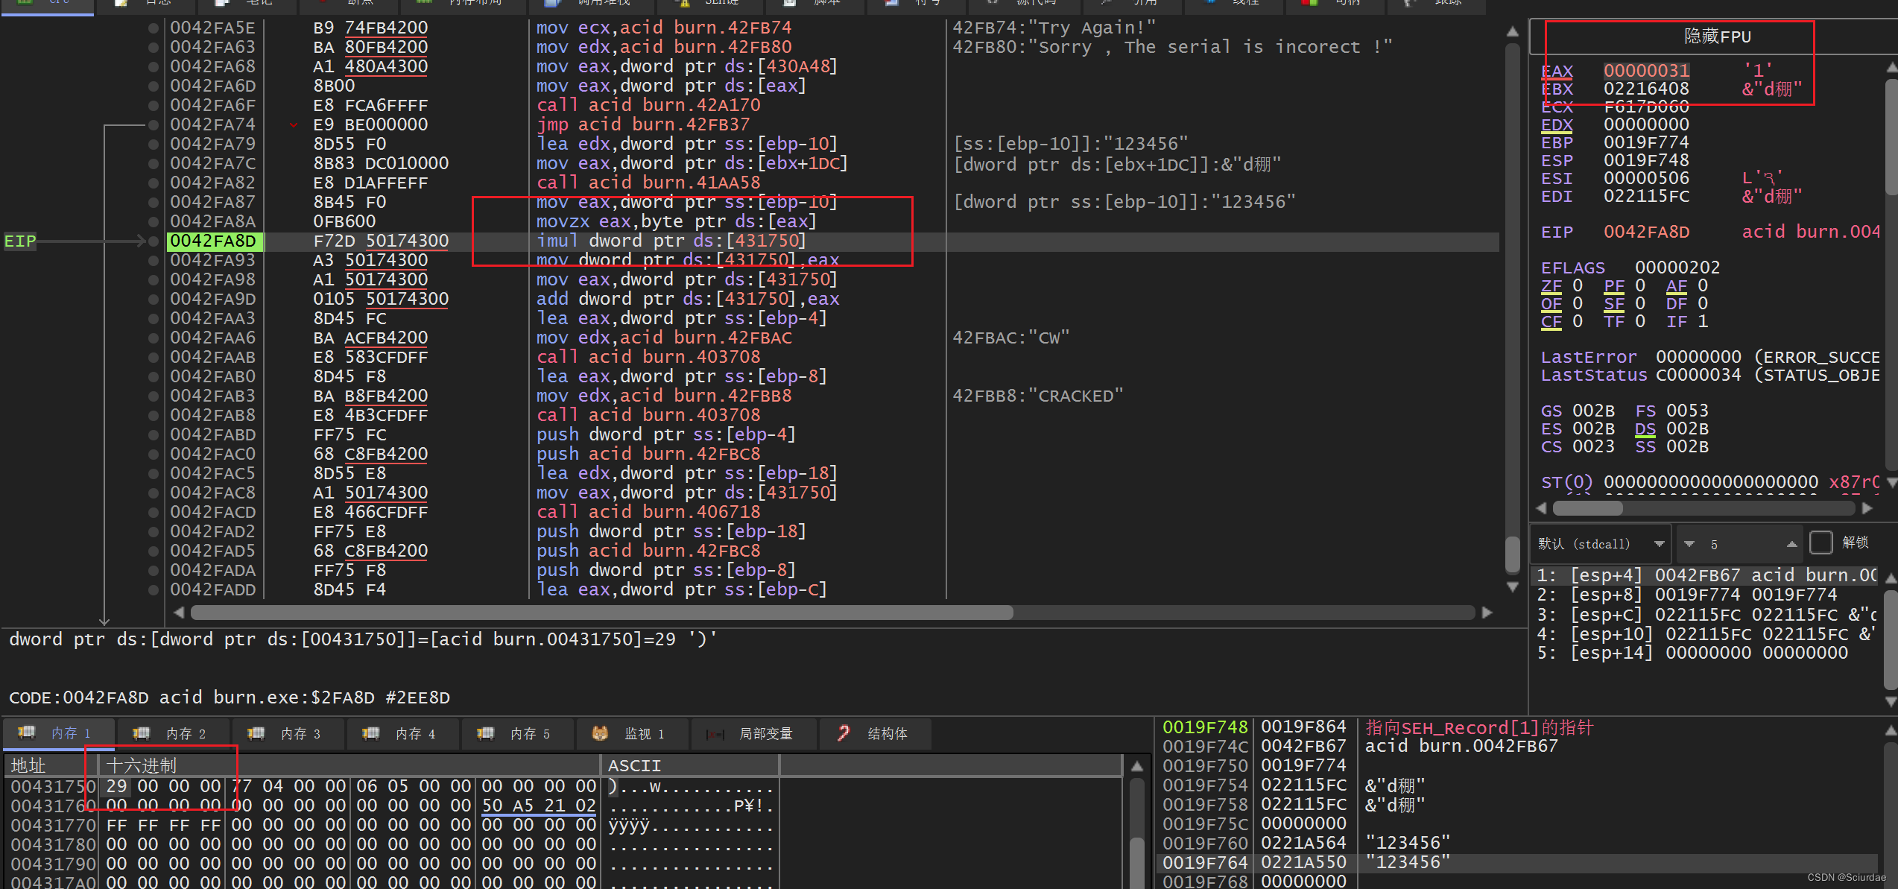Image resolution: width=1898 pixels, height=889 pixels.
Task: Open the 监视 1 watch tab
Action: [633, 733]
